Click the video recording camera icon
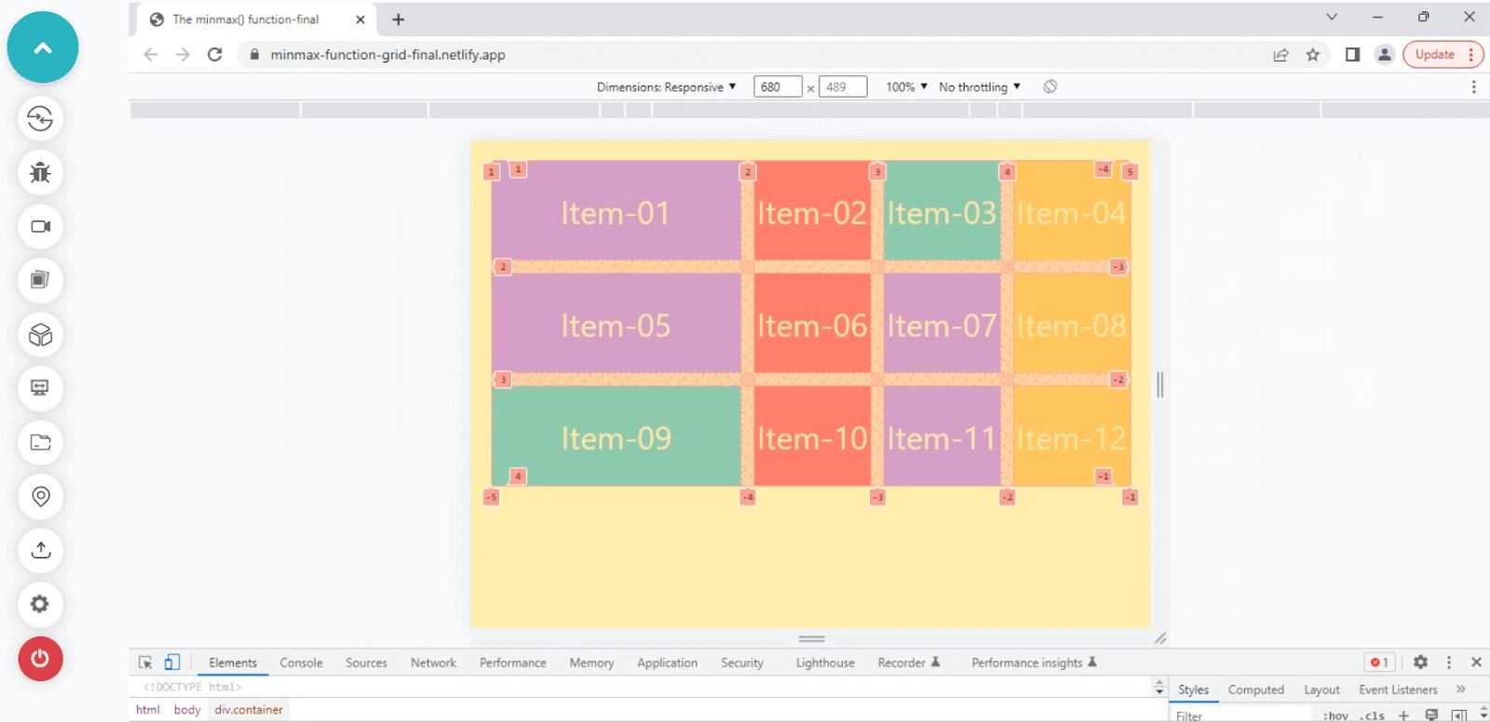 (40, 227)
